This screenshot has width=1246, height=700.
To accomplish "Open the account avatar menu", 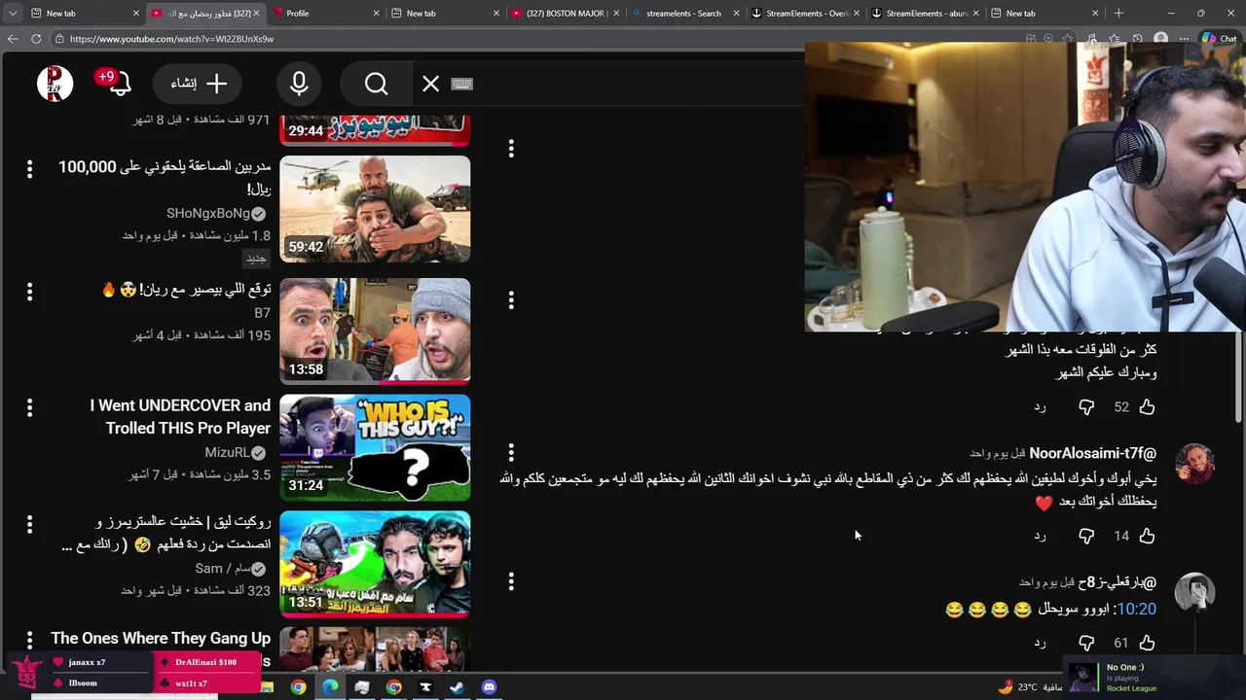I will 55,84.
